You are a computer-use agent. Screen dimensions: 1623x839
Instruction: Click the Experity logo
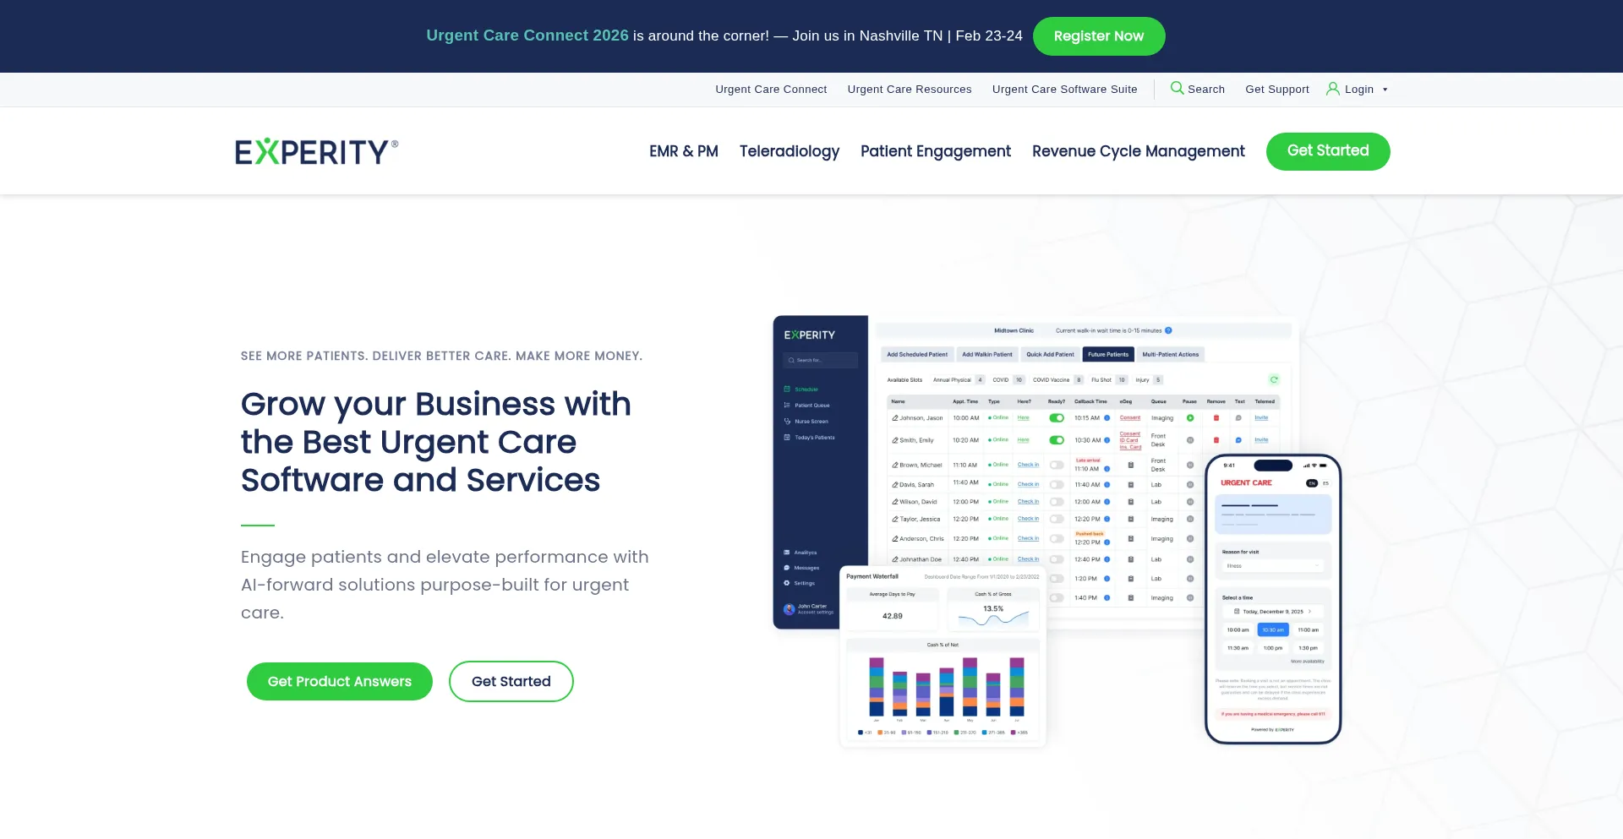click(x=316, y=151)
